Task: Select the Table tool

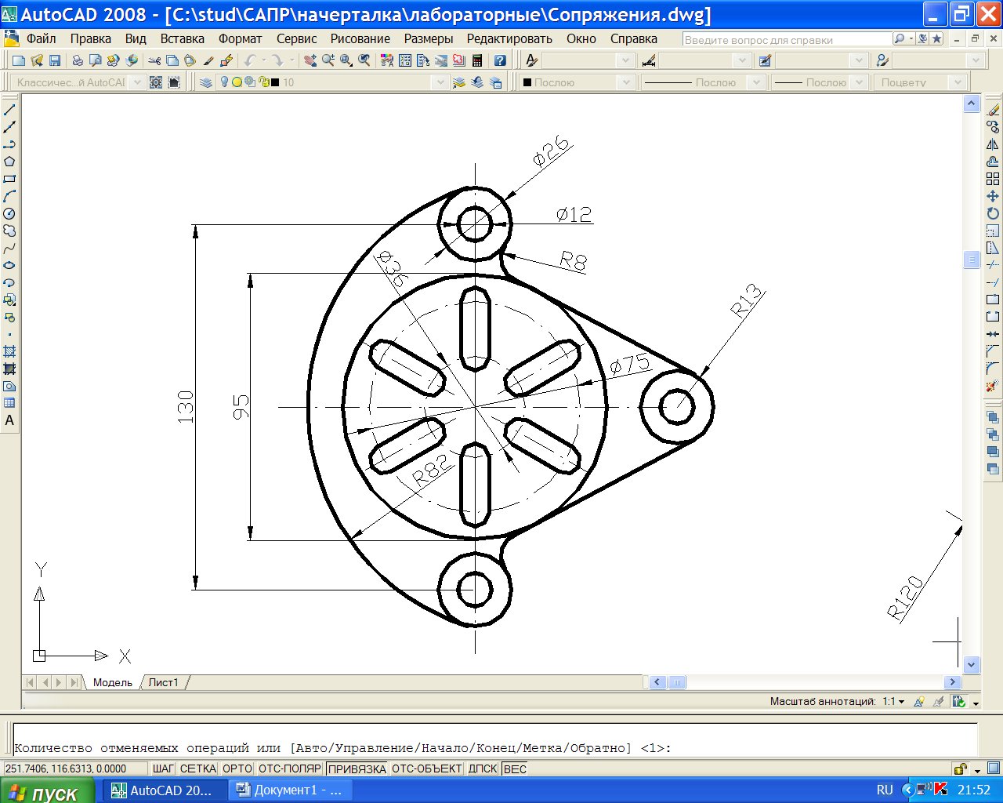Action: (9, 403)
